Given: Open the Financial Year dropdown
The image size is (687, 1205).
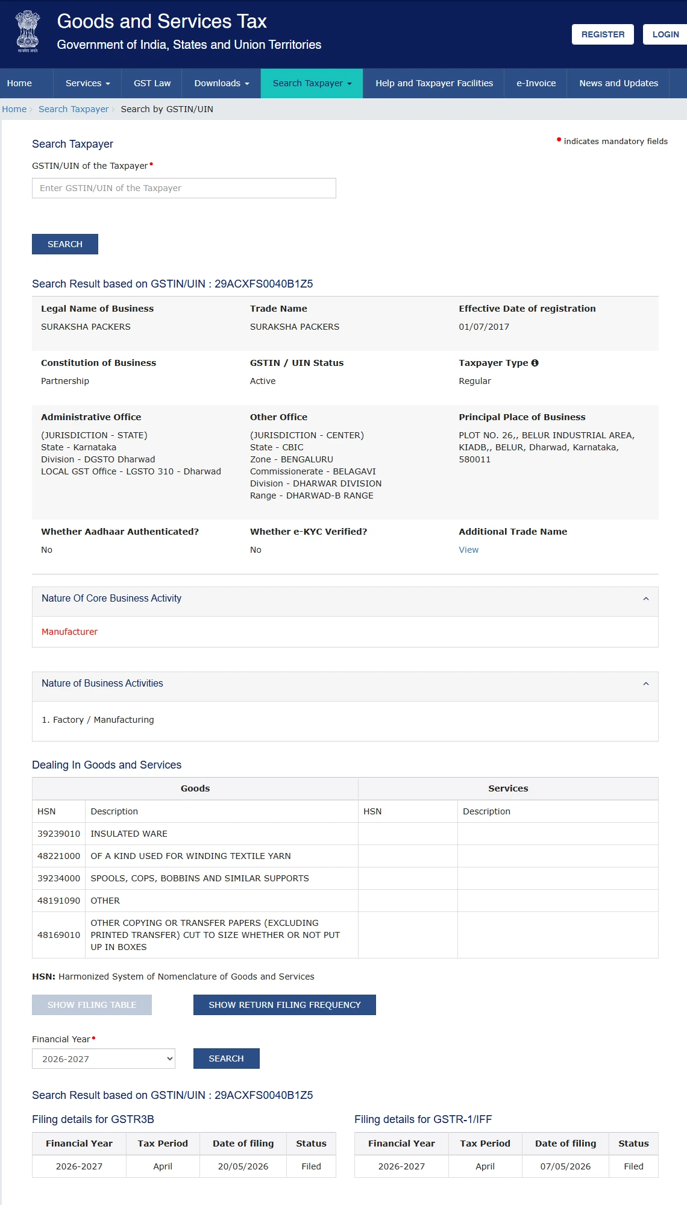Looking at the screenshot, I should 104,1059.
